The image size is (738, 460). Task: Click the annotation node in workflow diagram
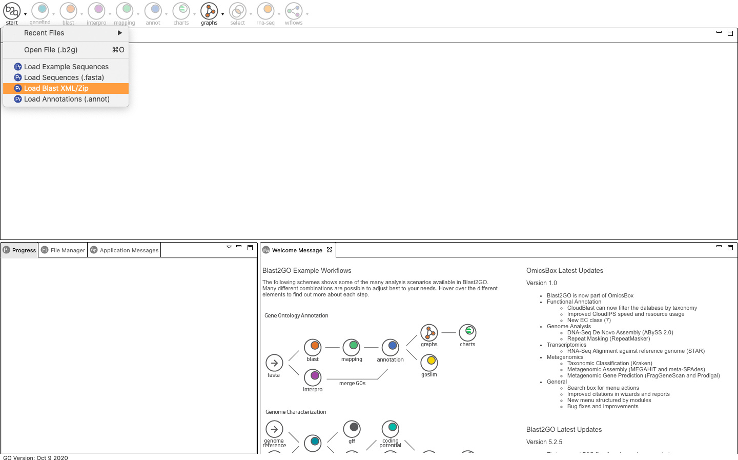coord(391,348)
